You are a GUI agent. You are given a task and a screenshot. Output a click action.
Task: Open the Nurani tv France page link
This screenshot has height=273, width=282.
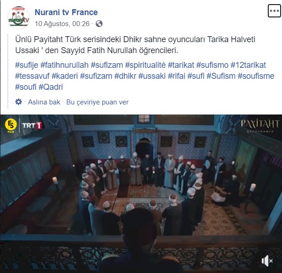66,12
